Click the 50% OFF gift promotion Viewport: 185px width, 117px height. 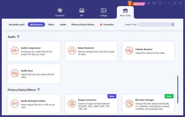click(x=136, y=3)
